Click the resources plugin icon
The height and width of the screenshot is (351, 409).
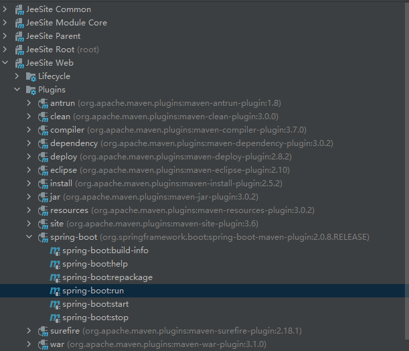(43, 211)
